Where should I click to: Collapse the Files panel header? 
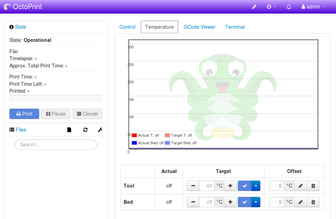coord(18,130)
